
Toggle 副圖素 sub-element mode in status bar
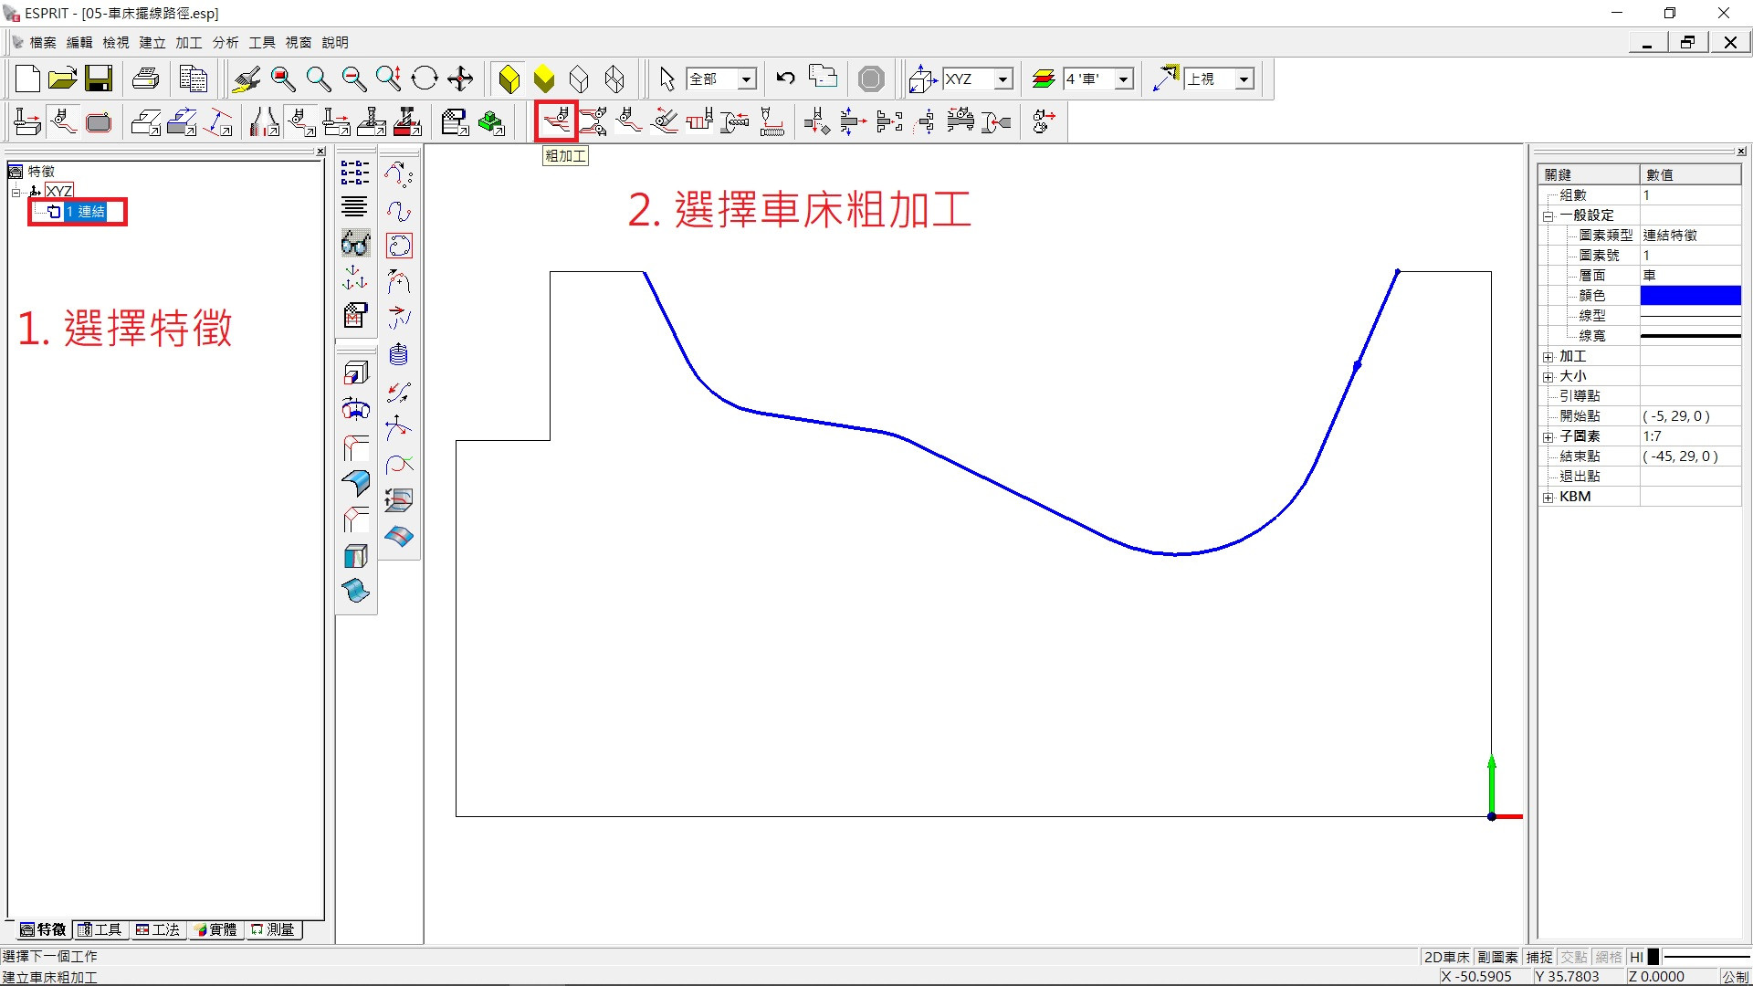(x=1497, y=957)
